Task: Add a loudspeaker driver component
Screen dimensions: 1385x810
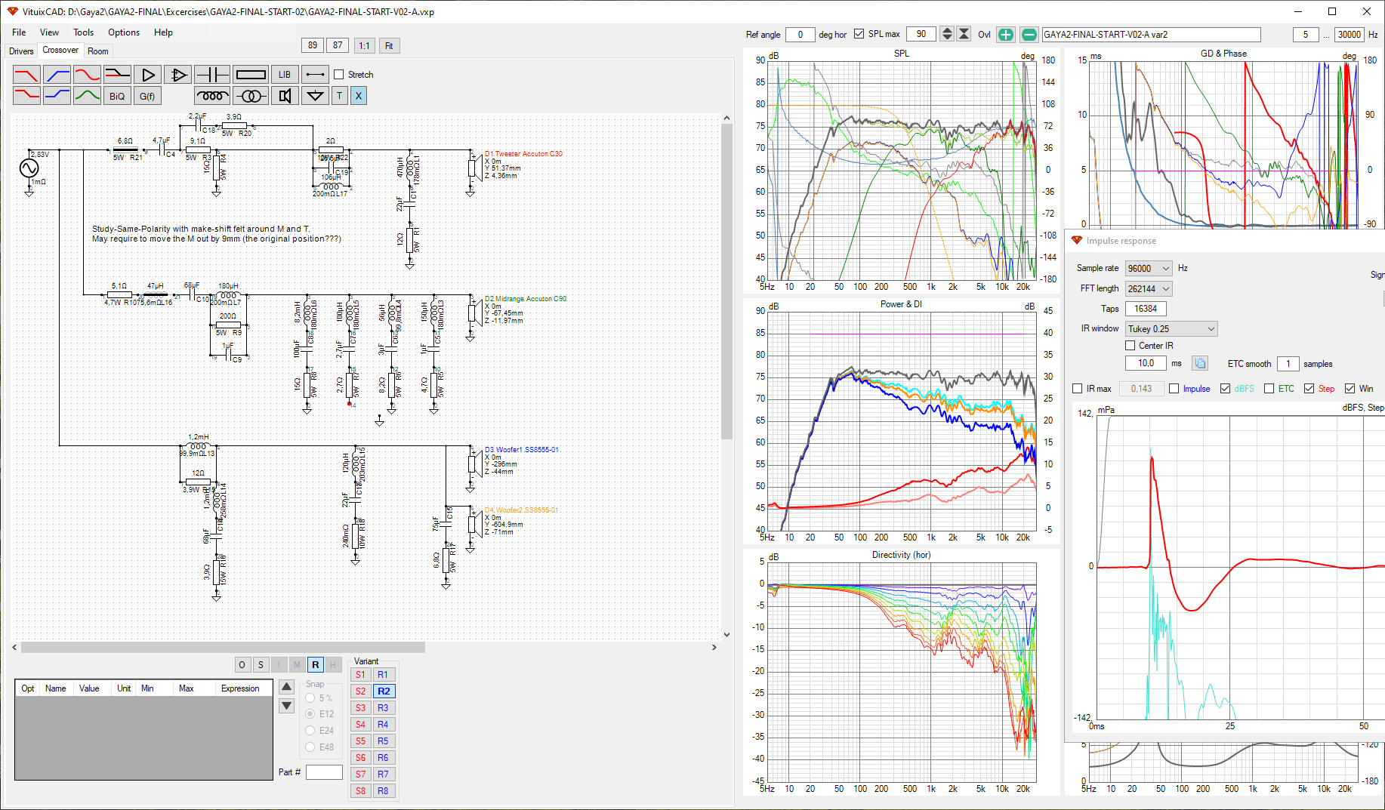Action: (x=285, y=96)
